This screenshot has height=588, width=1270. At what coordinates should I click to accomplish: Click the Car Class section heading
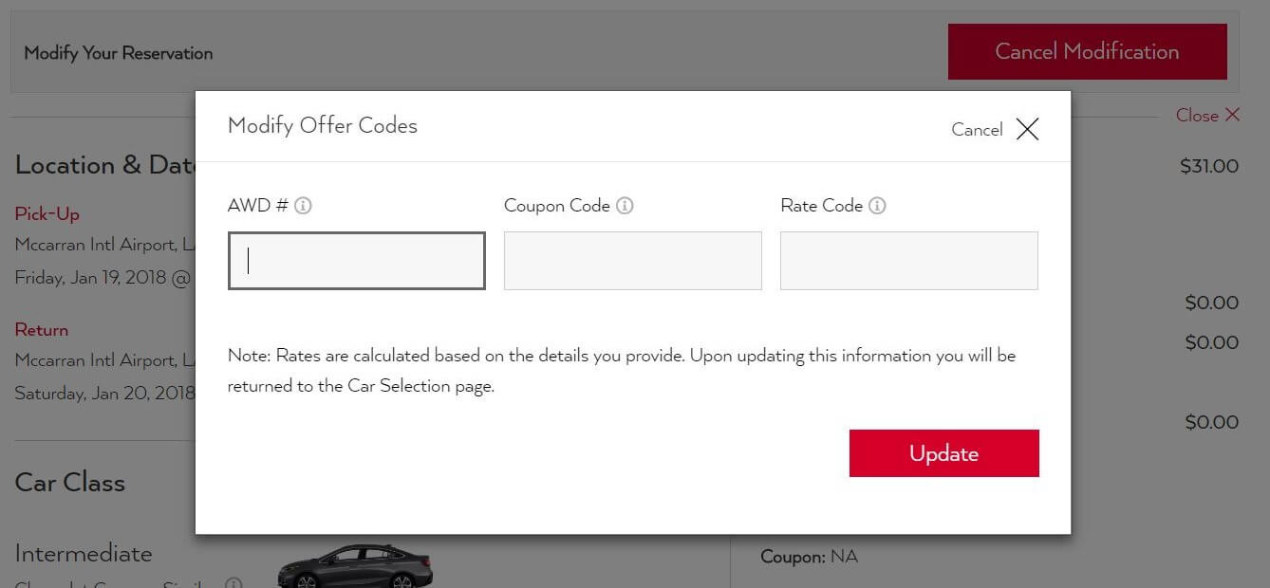tap(69, 482)
